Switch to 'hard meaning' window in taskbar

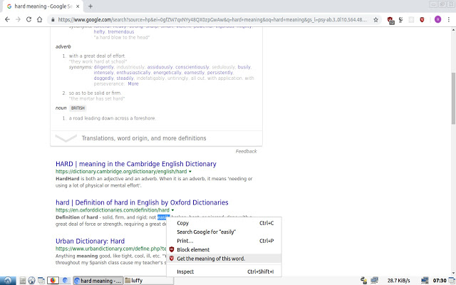click(x=98, y=281)
